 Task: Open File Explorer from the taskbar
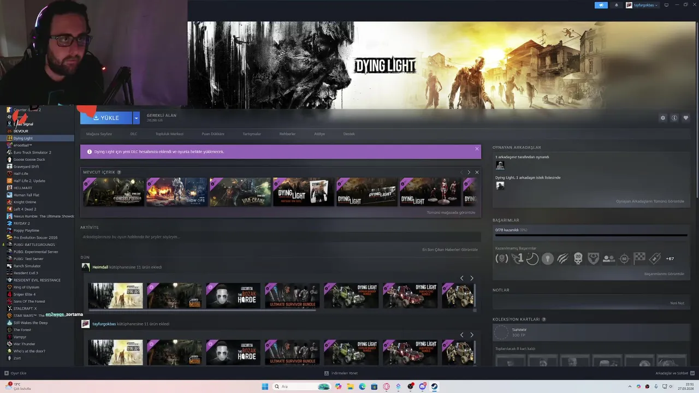[350, 386]
